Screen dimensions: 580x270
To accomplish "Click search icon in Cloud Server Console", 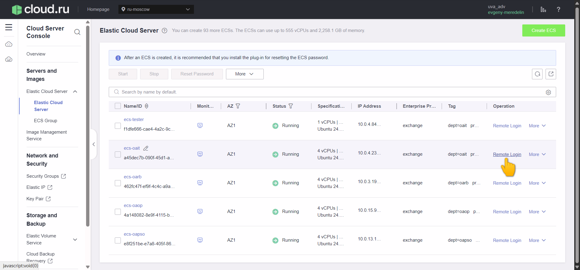I will point(77,32).
